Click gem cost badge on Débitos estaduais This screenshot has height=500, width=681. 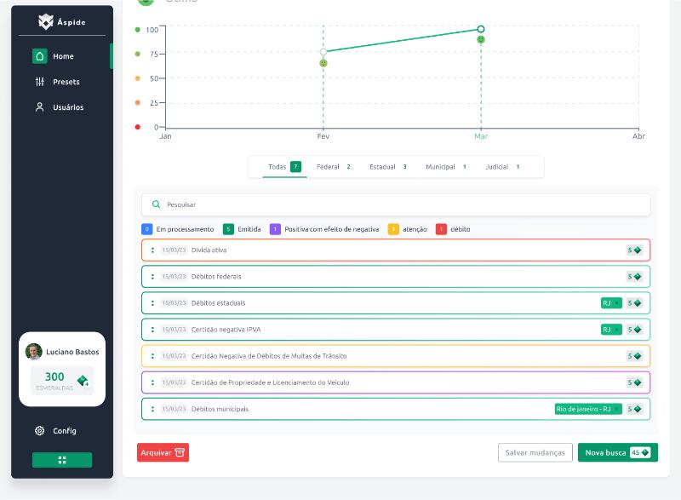click(x=634, y=303)
